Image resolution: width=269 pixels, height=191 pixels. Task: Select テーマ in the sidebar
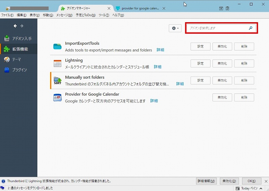point(17,60)
